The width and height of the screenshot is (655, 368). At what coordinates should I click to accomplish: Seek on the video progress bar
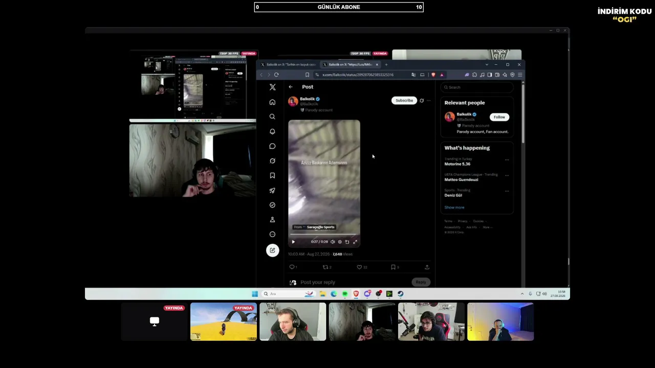coord(324,235)
